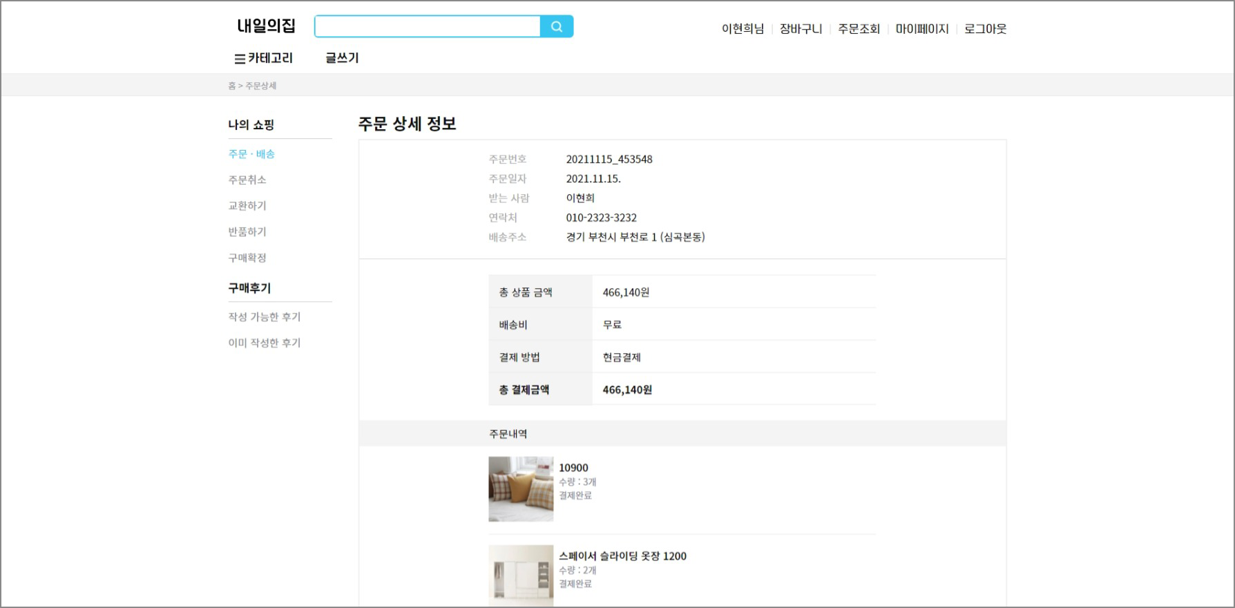Click the 이현희님 user link
1235x608 pixels.
tap(743, 29)
